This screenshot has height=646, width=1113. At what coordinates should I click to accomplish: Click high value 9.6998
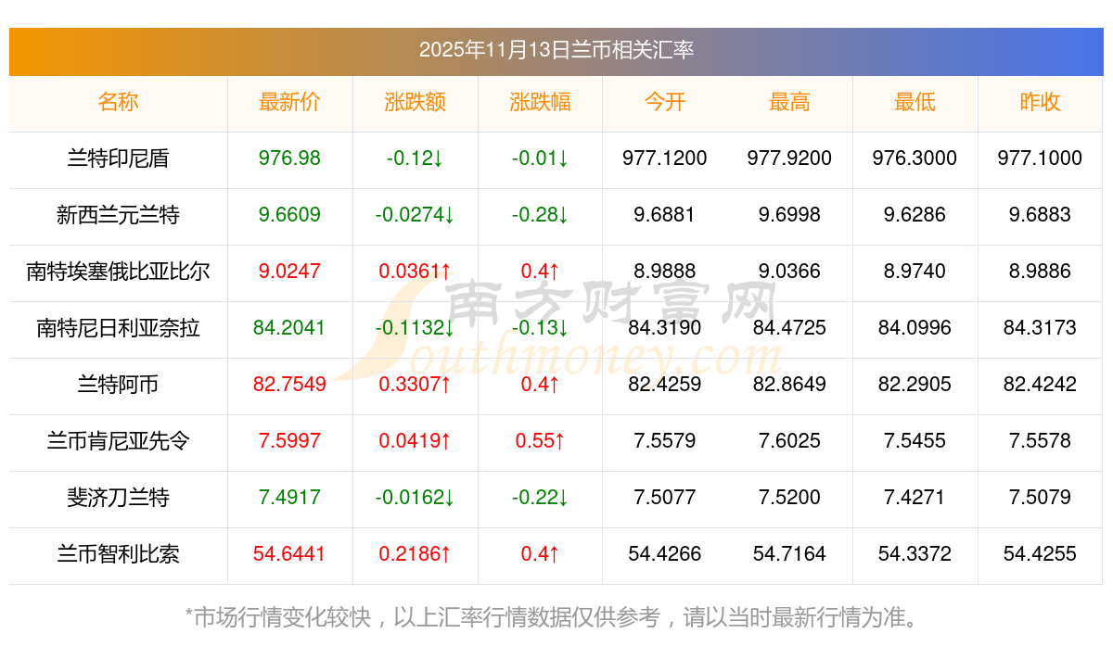[x=789, y=215]
